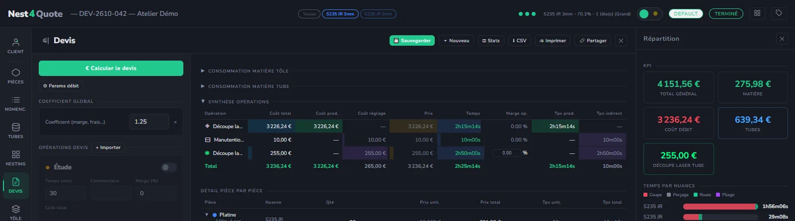This screenshot has width=795, height=221.
Task: Expand Consommation matière tube section
Action: tap(245, 86)
